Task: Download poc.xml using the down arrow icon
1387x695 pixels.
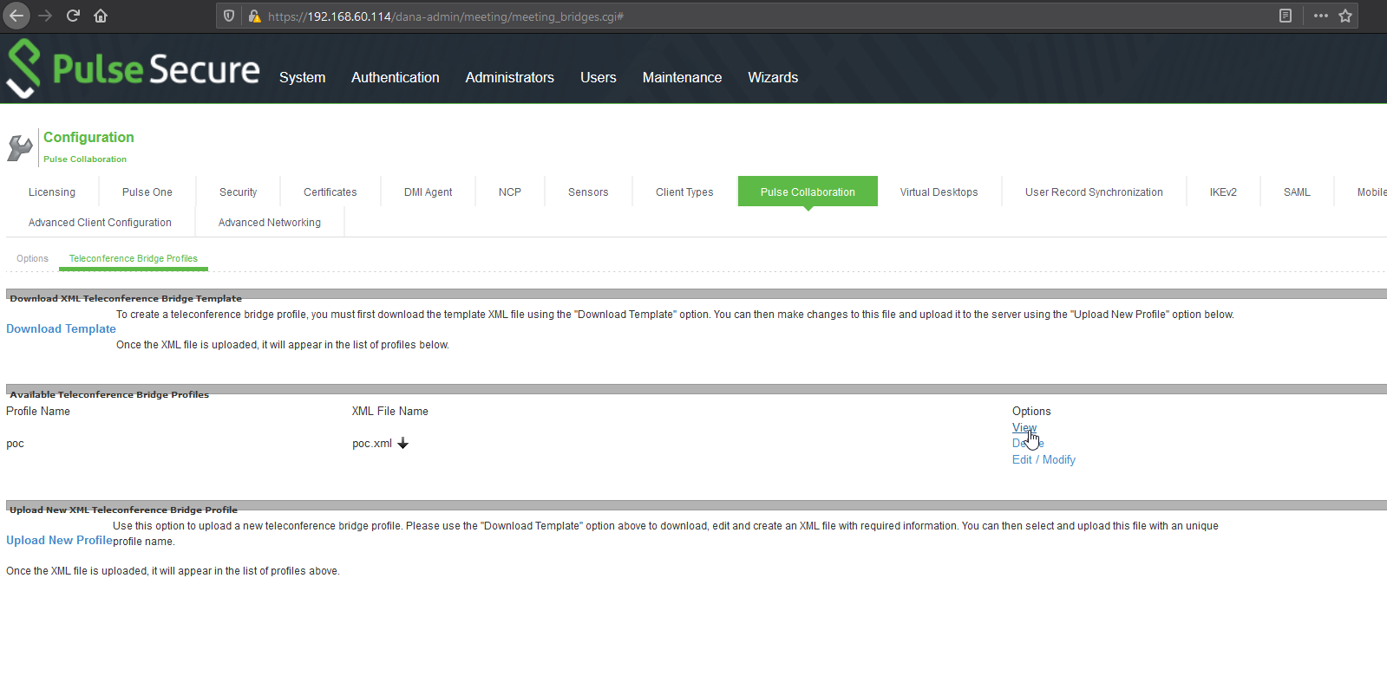Action: tap(402, 443)
